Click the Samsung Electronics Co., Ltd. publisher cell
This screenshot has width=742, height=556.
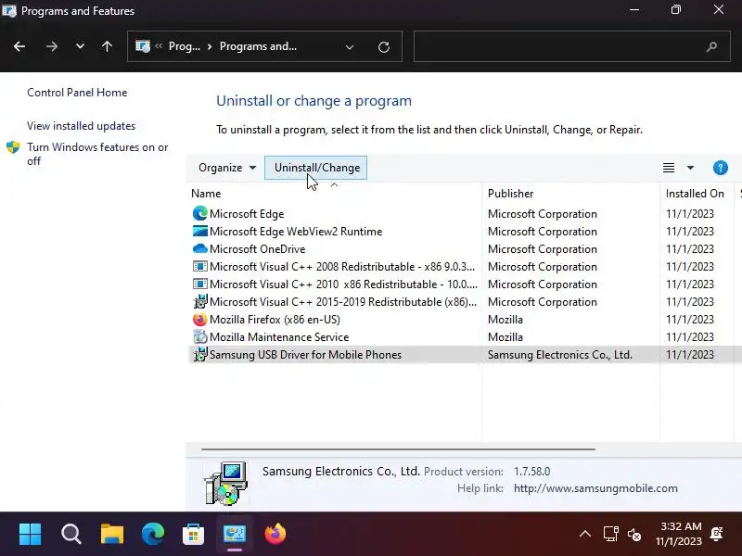560,355
